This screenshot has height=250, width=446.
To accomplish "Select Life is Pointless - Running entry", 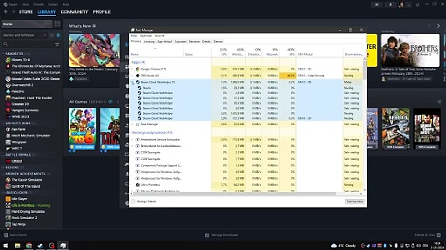I will coord(28,205).
